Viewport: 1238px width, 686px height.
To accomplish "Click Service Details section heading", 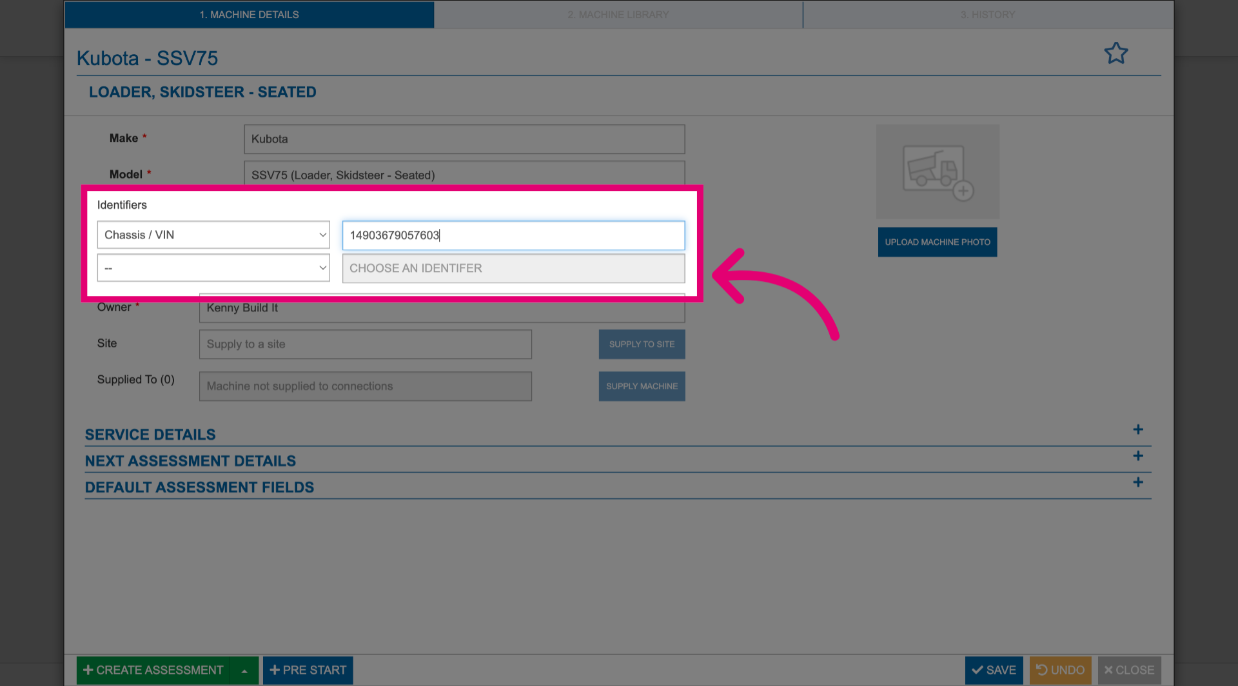I will click(150, 435).
